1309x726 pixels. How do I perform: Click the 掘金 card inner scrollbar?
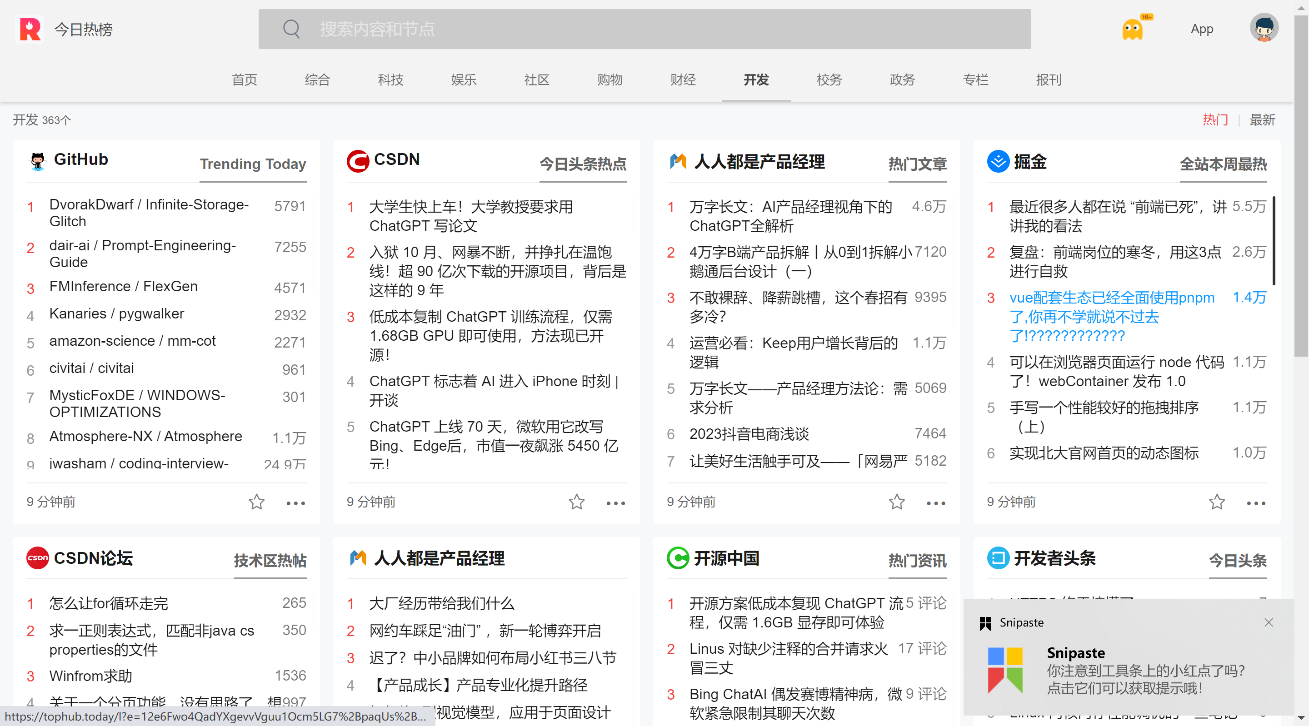(1274, 240)
